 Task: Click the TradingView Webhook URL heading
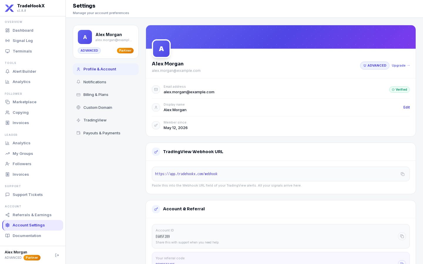(x=193, y=152)
